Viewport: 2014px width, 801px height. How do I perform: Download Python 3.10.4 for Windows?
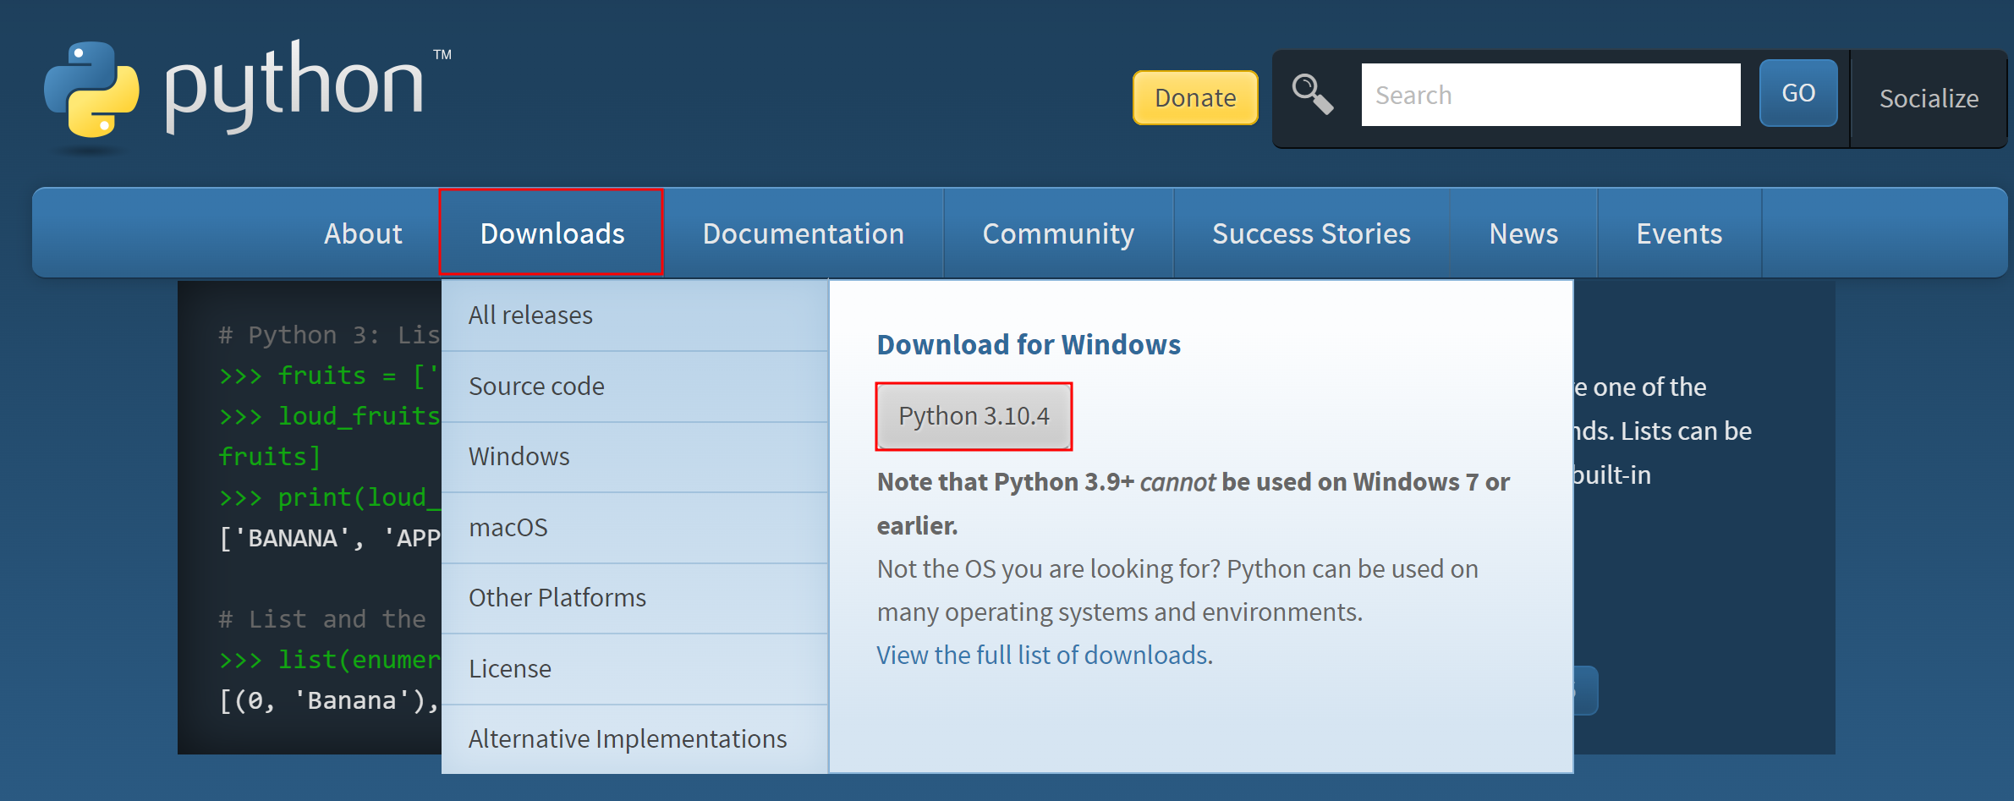[974, 416]
